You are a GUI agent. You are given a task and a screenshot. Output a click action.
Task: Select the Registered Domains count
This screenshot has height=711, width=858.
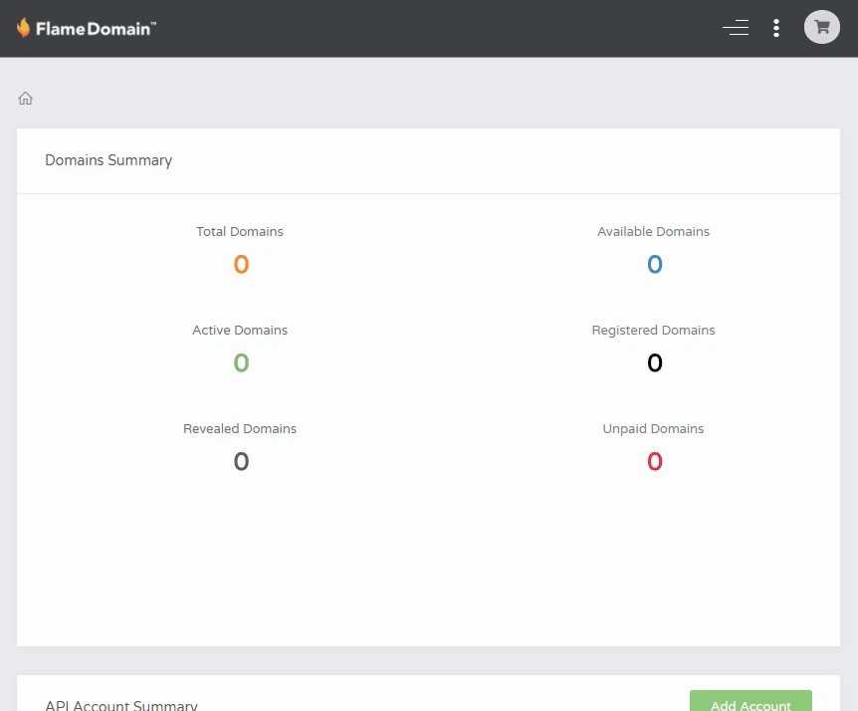coord(654,362)
